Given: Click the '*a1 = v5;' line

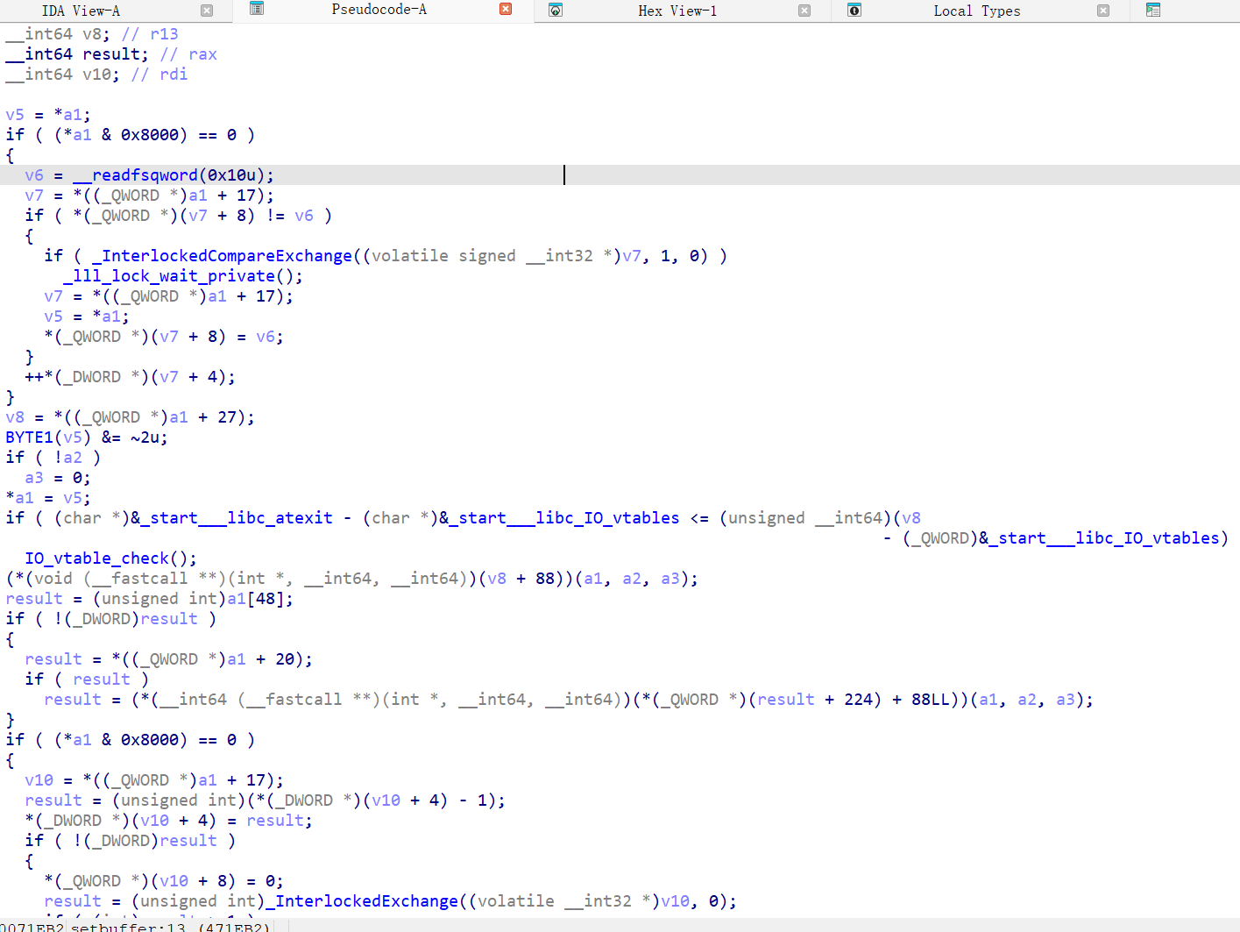Looking at the screenshot, I should pos(48,498).
